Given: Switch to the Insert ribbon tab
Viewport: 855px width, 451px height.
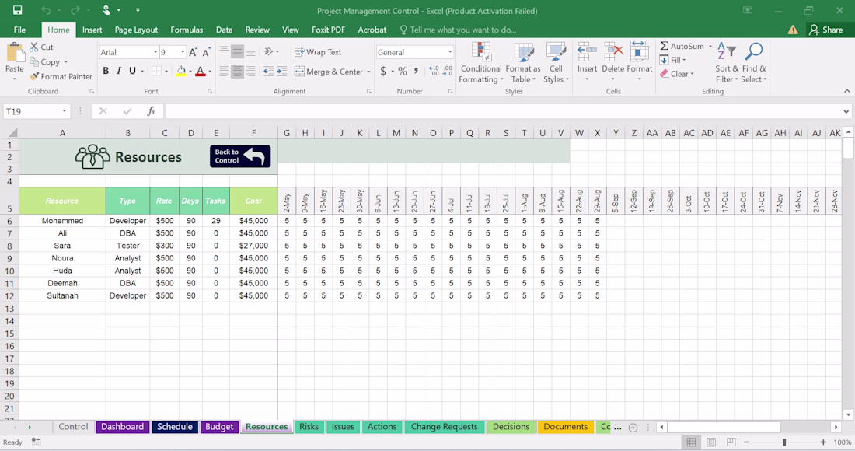Looking at the screenshot, I should coord(92,30).
